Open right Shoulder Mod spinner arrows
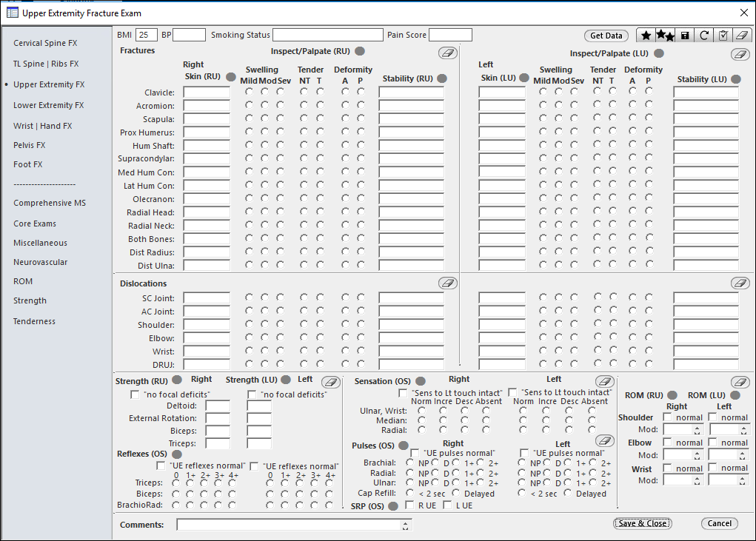756x541 pixels. (x=698, y=430)
